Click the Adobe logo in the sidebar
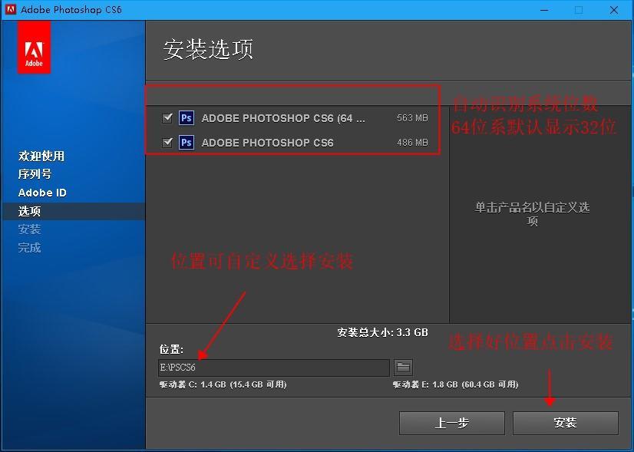 click(34, 48)
